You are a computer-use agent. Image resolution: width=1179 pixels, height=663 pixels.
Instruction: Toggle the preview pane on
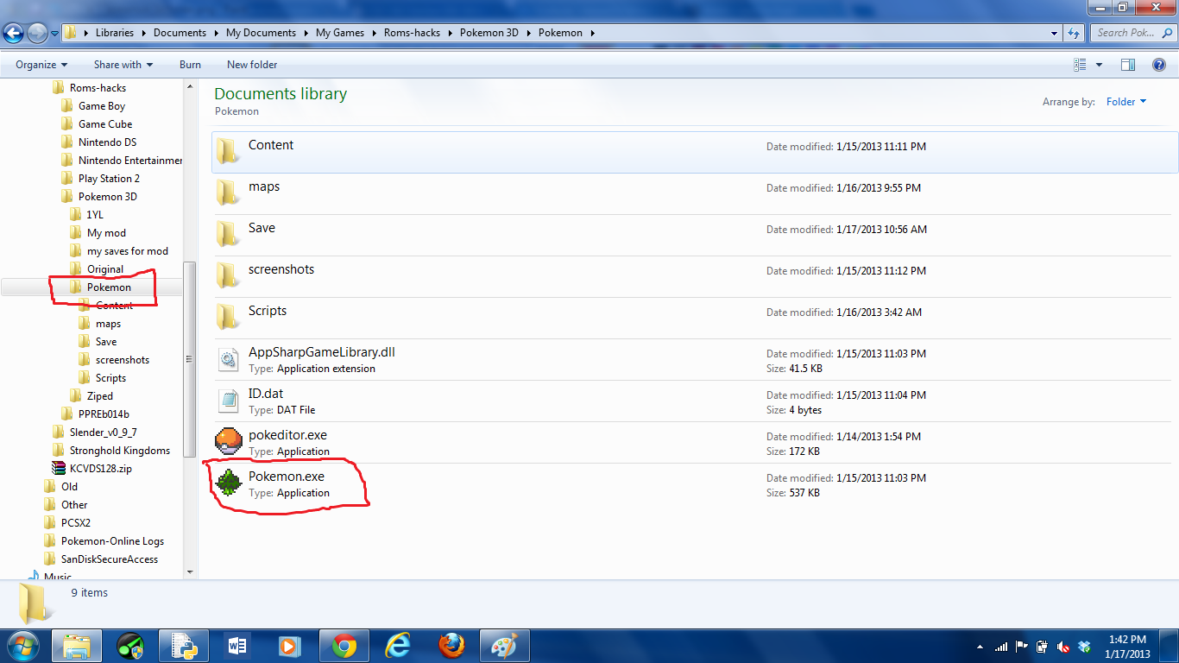tap(1128, 64)
